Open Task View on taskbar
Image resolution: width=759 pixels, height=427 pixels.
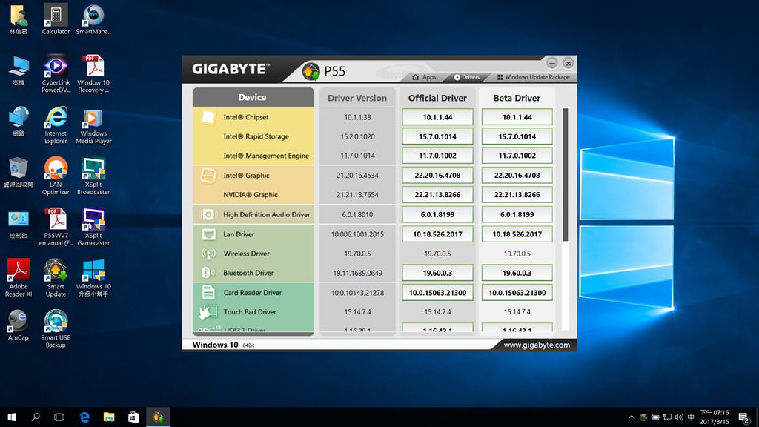tap(59, 417)
